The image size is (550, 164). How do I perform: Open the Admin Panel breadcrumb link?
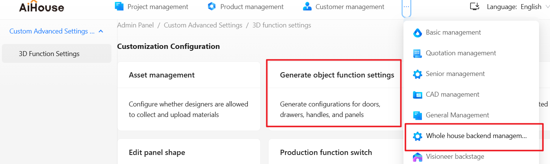(135, 25)
